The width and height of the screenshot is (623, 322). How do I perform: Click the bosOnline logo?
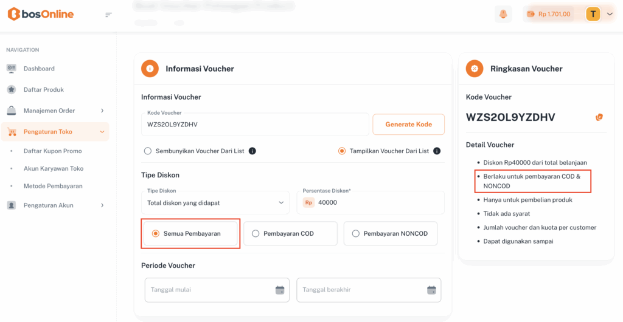(x=41, y=14)
